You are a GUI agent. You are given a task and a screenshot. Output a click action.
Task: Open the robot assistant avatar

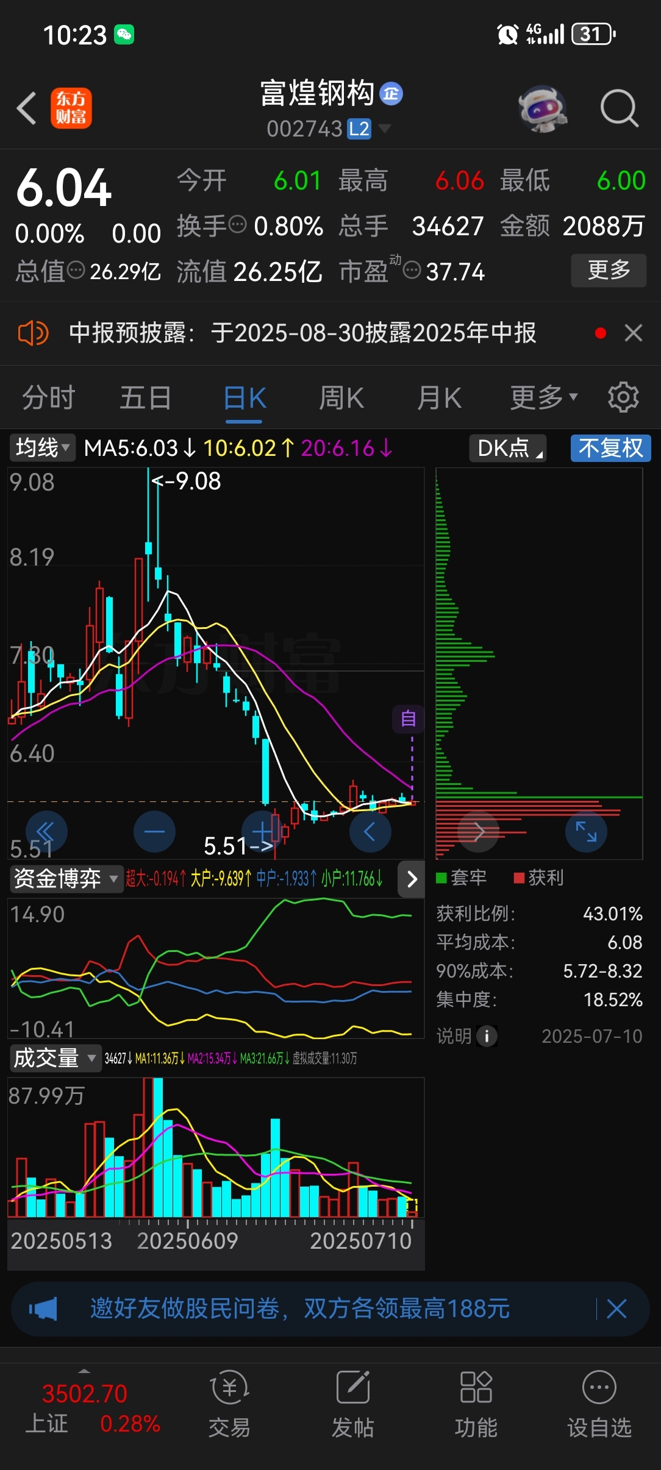coord(543,108)
